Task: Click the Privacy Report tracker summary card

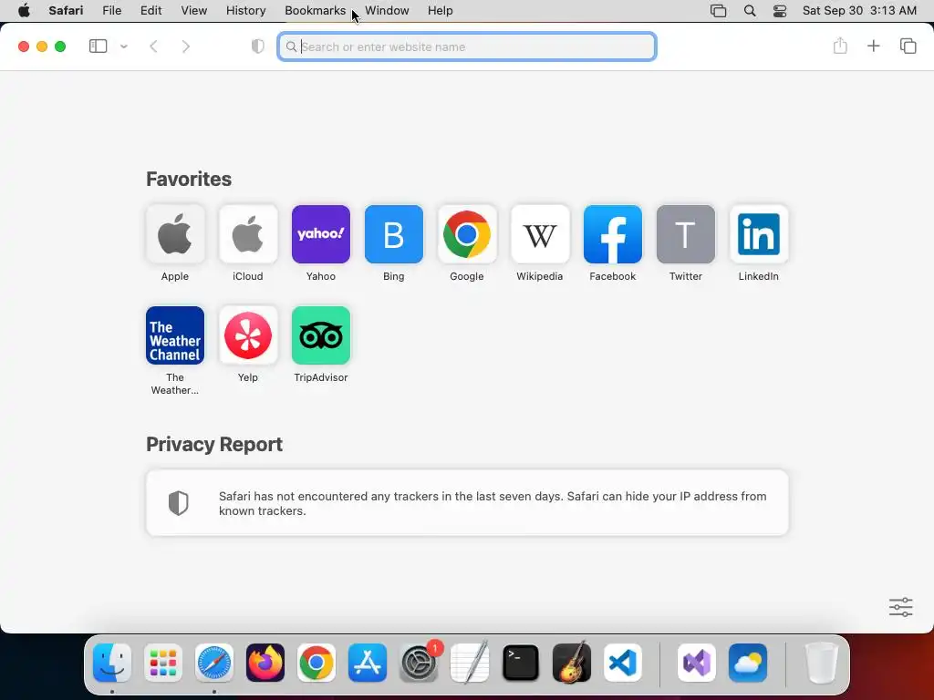Action: (x=467, y=503)
